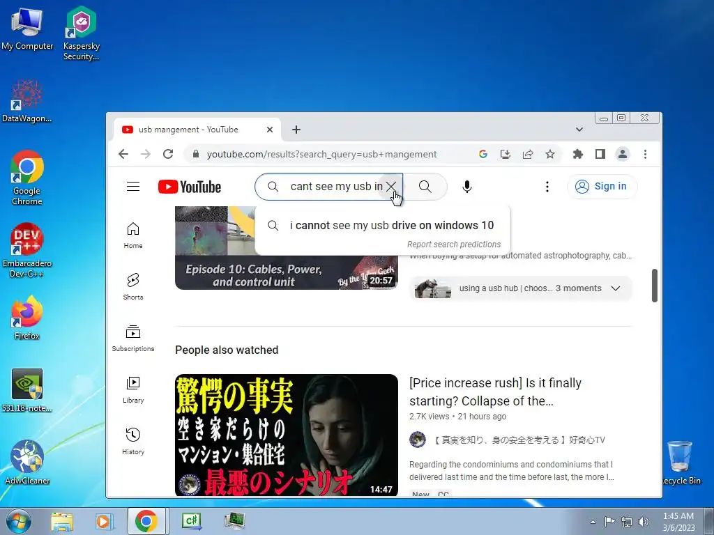
Task: Click install/download icon in address bar
Action: click(x=506, y=154)
